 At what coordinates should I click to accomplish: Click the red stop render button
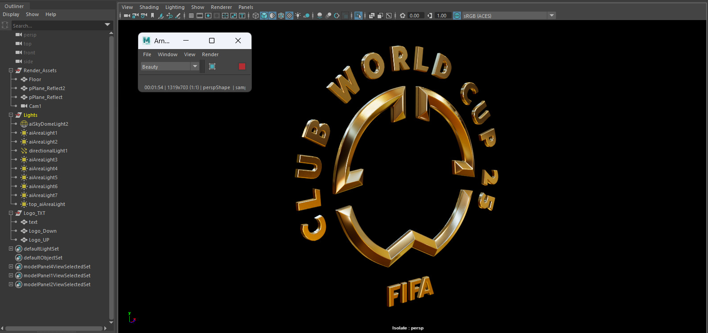242,66
